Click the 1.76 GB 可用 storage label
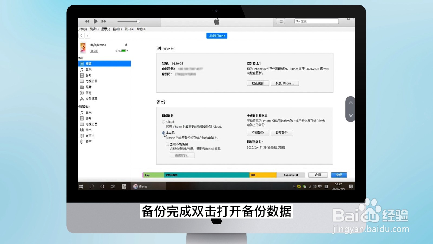The image size is (433, 244). pyautogui.click(x=291, y=175)
